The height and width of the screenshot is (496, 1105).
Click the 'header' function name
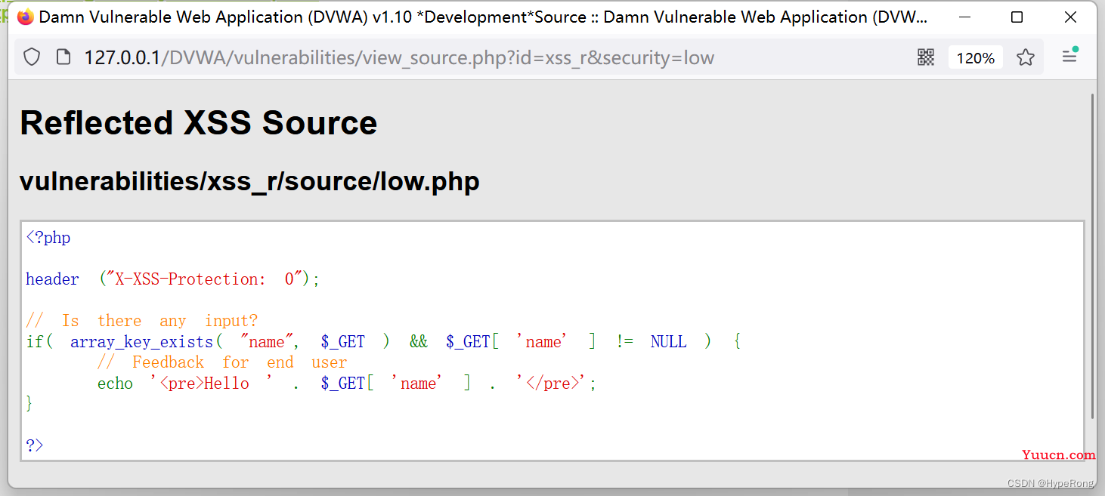[x=52, y=279]
